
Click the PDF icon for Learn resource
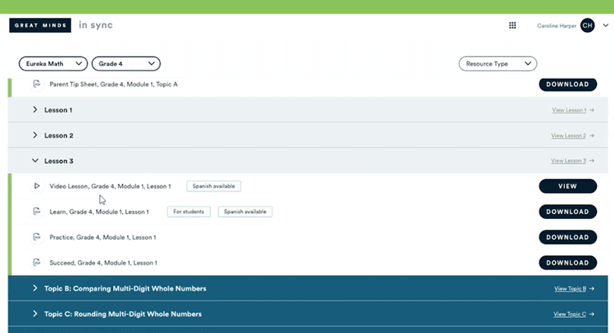(36, 212)
